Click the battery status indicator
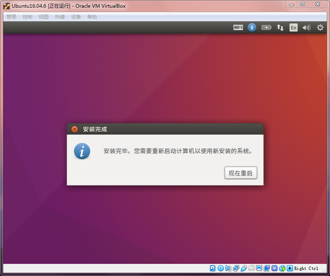 click(266, 27)
